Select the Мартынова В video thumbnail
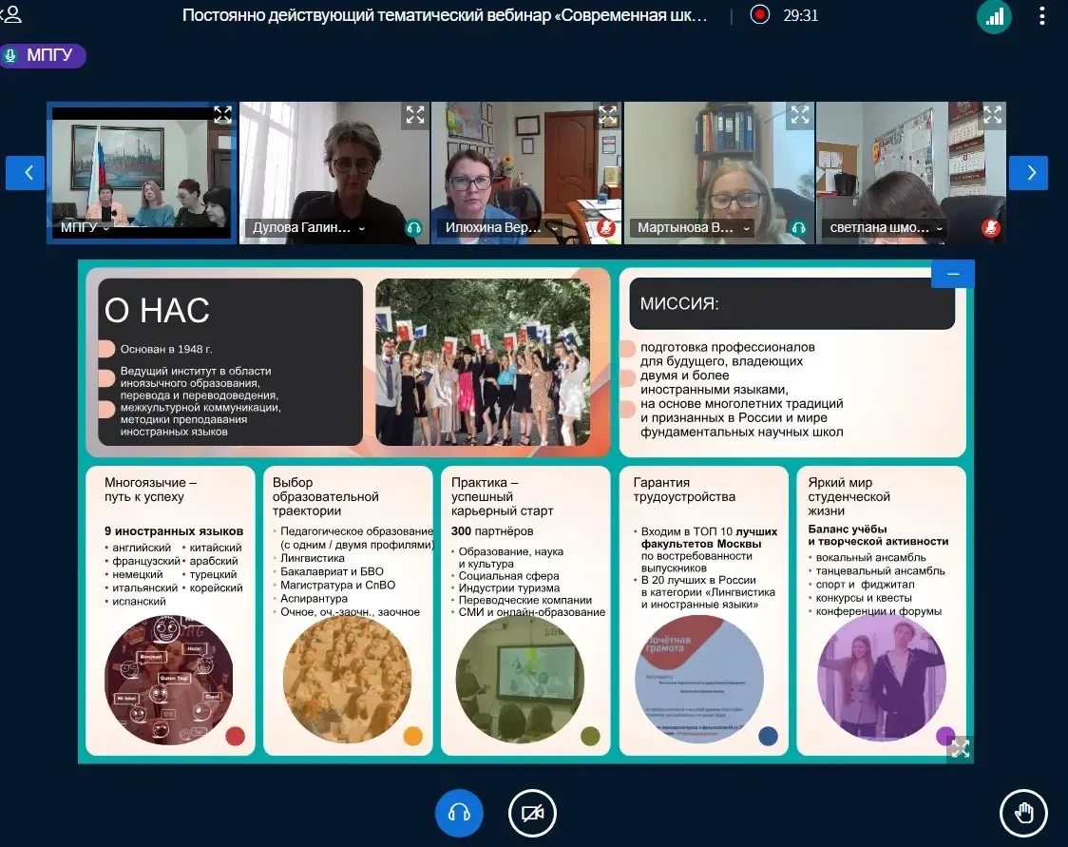This screenshot has width=1068, height=847. click(x=719, y=173)
